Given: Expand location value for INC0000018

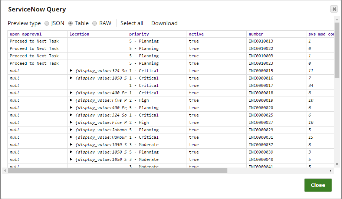Looking at the screenshot, I should [x=71, y=92].
